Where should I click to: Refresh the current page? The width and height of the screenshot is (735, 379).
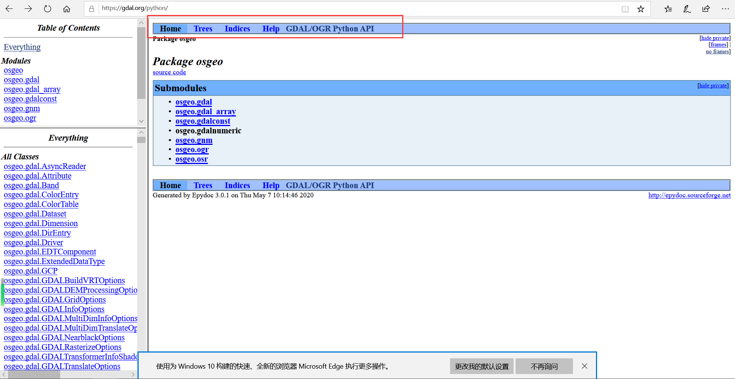pos(47,8)
